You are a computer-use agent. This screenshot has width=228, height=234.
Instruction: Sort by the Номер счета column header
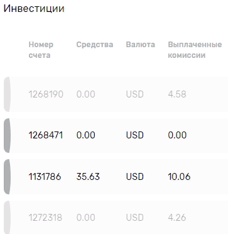coord(41,50)
